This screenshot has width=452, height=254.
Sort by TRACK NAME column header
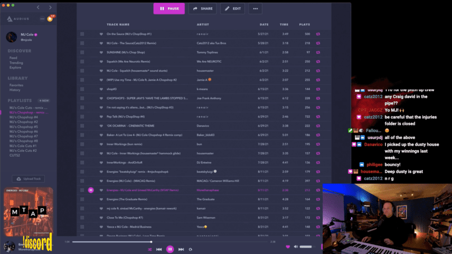point(118,24)
